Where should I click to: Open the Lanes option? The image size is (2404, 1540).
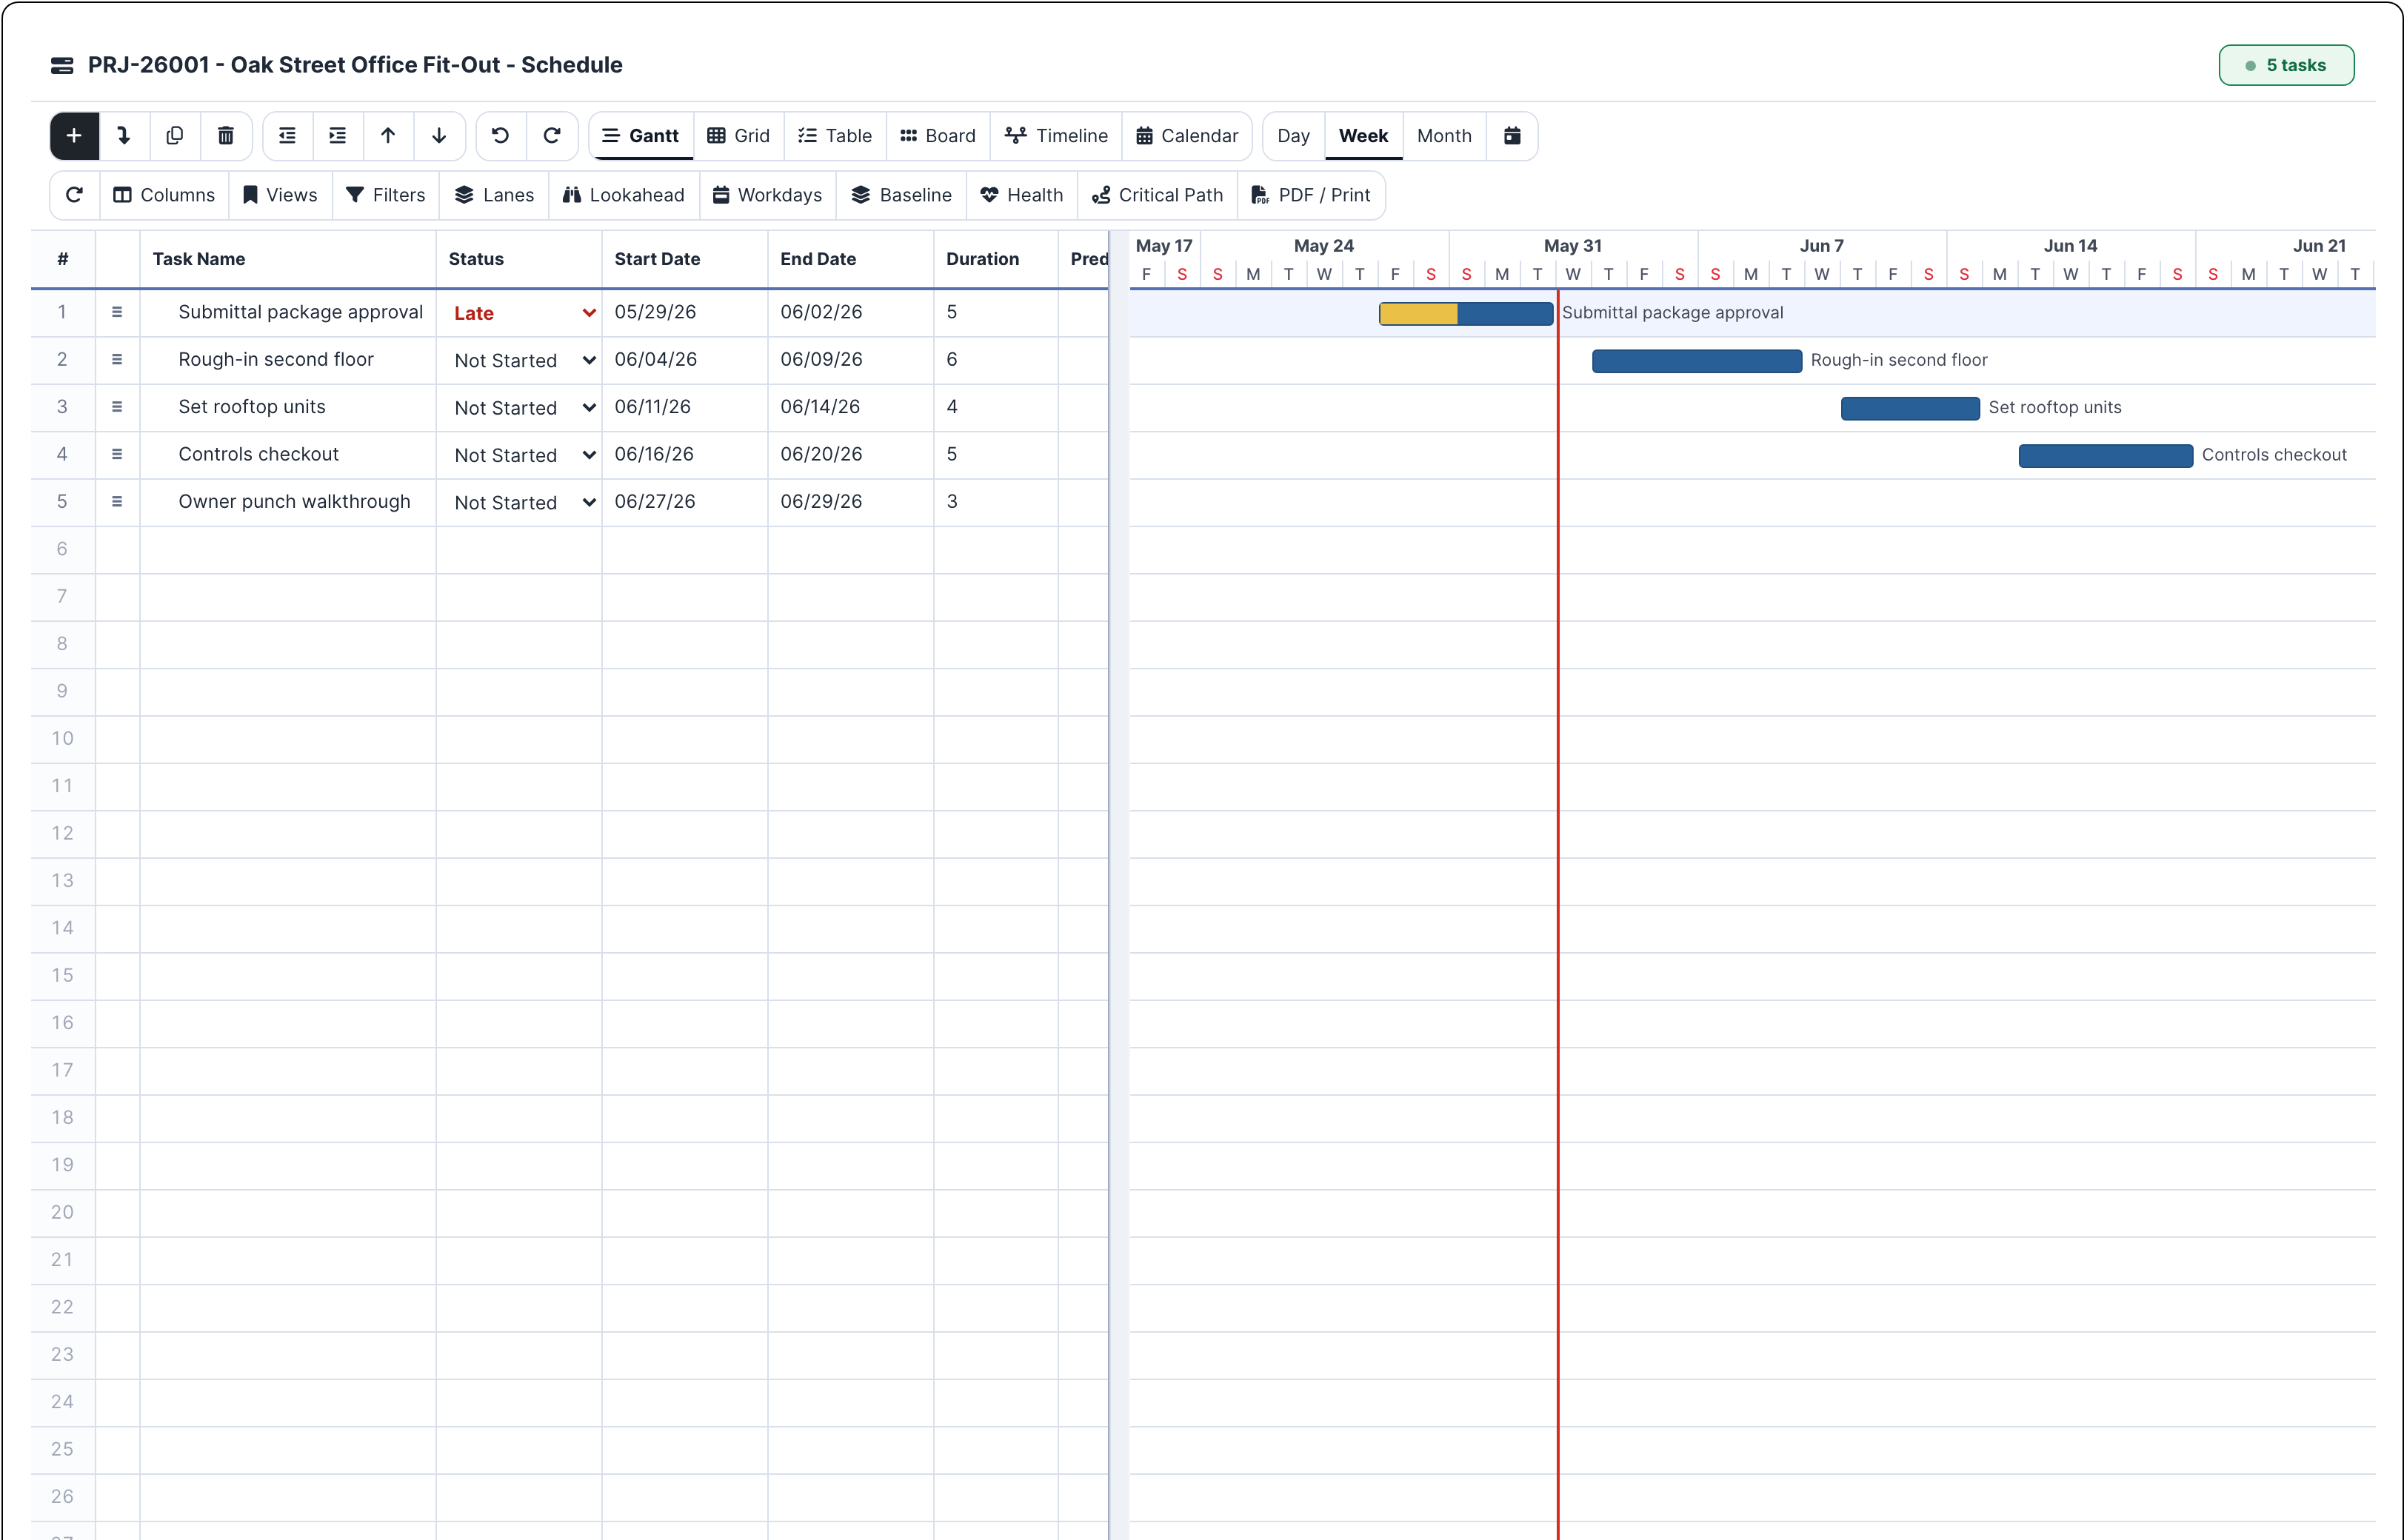click(494, 195)
